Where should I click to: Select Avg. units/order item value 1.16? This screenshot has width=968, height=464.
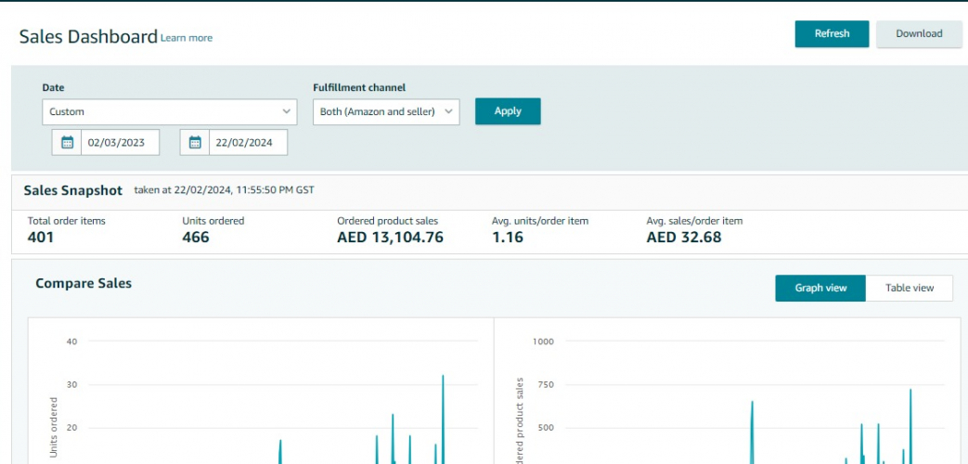pyautogui.click(x=508, y=237)
